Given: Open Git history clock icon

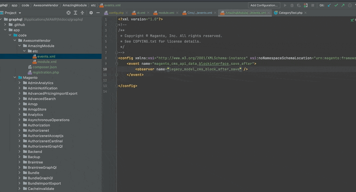Looking at the screenshot, I should click(x=350, y=5).
